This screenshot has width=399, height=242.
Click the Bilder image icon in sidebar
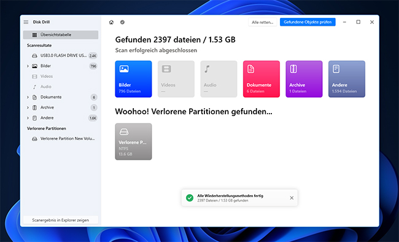tap(34, 66)
